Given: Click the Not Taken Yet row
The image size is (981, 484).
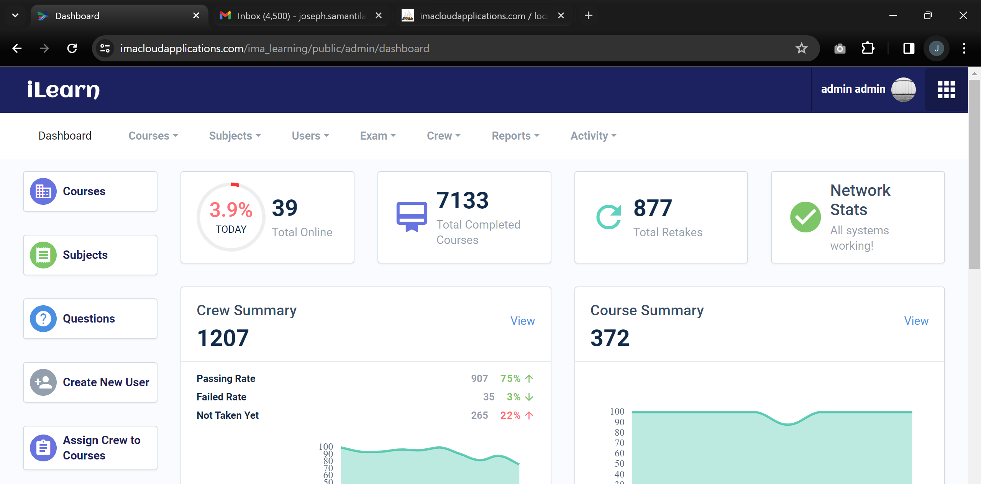Looking at the screenshot, I should pyautogui.click(x=366, y=415).
